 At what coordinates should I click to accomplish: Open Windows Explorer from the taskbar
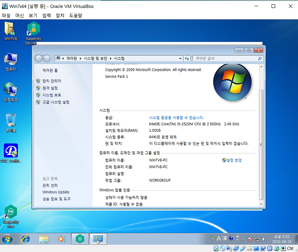(x=43, y=239)
